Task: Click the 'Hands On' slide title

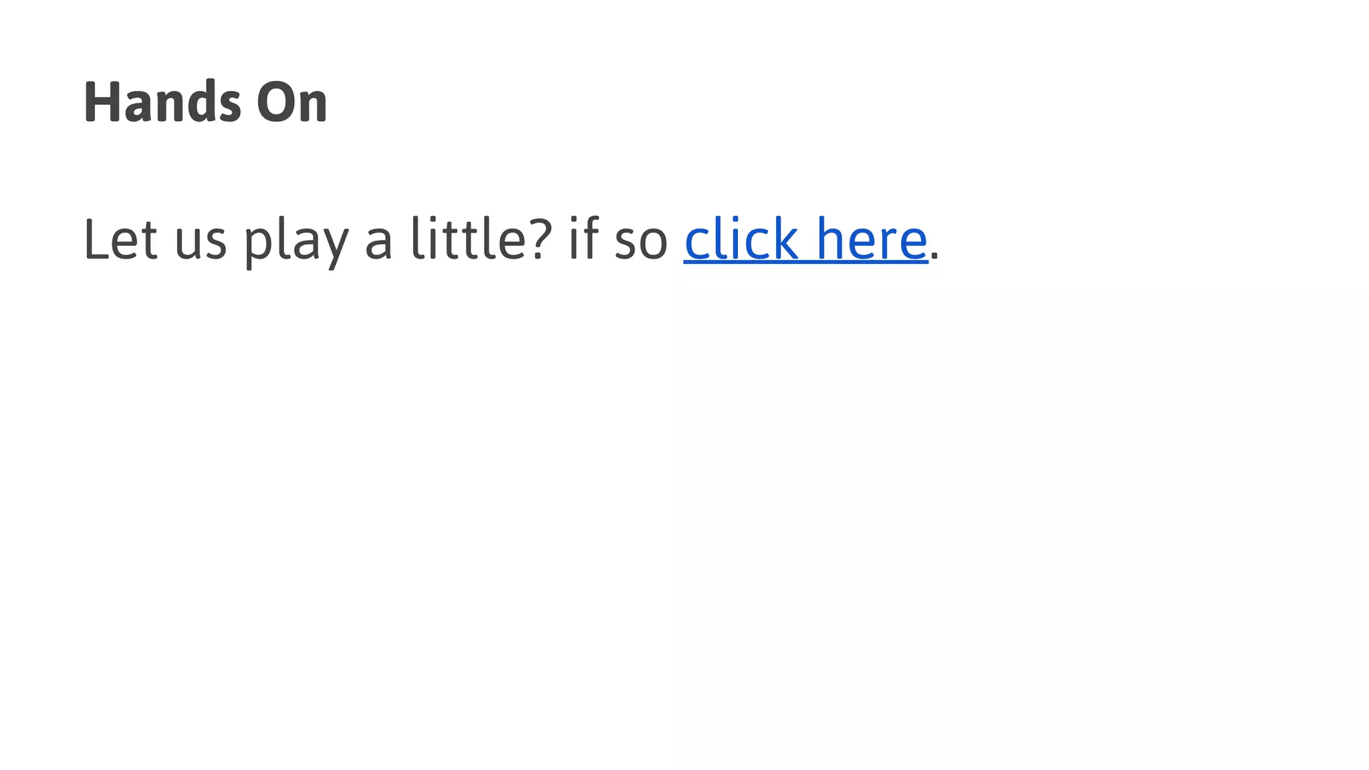Action: [205, 102]
